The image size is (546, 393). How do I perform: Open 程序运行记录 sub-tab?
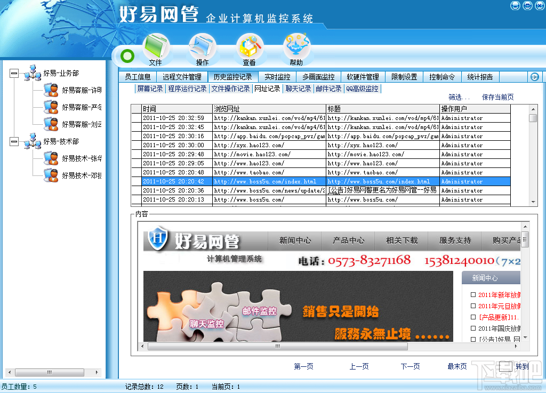tap(187, 89)
